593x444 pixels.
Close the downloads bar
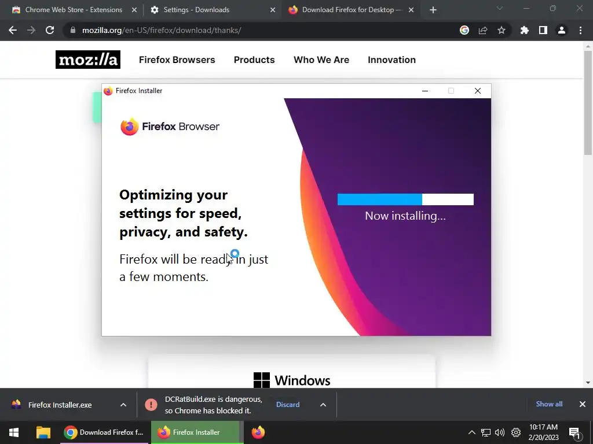[x=583, y=404]
